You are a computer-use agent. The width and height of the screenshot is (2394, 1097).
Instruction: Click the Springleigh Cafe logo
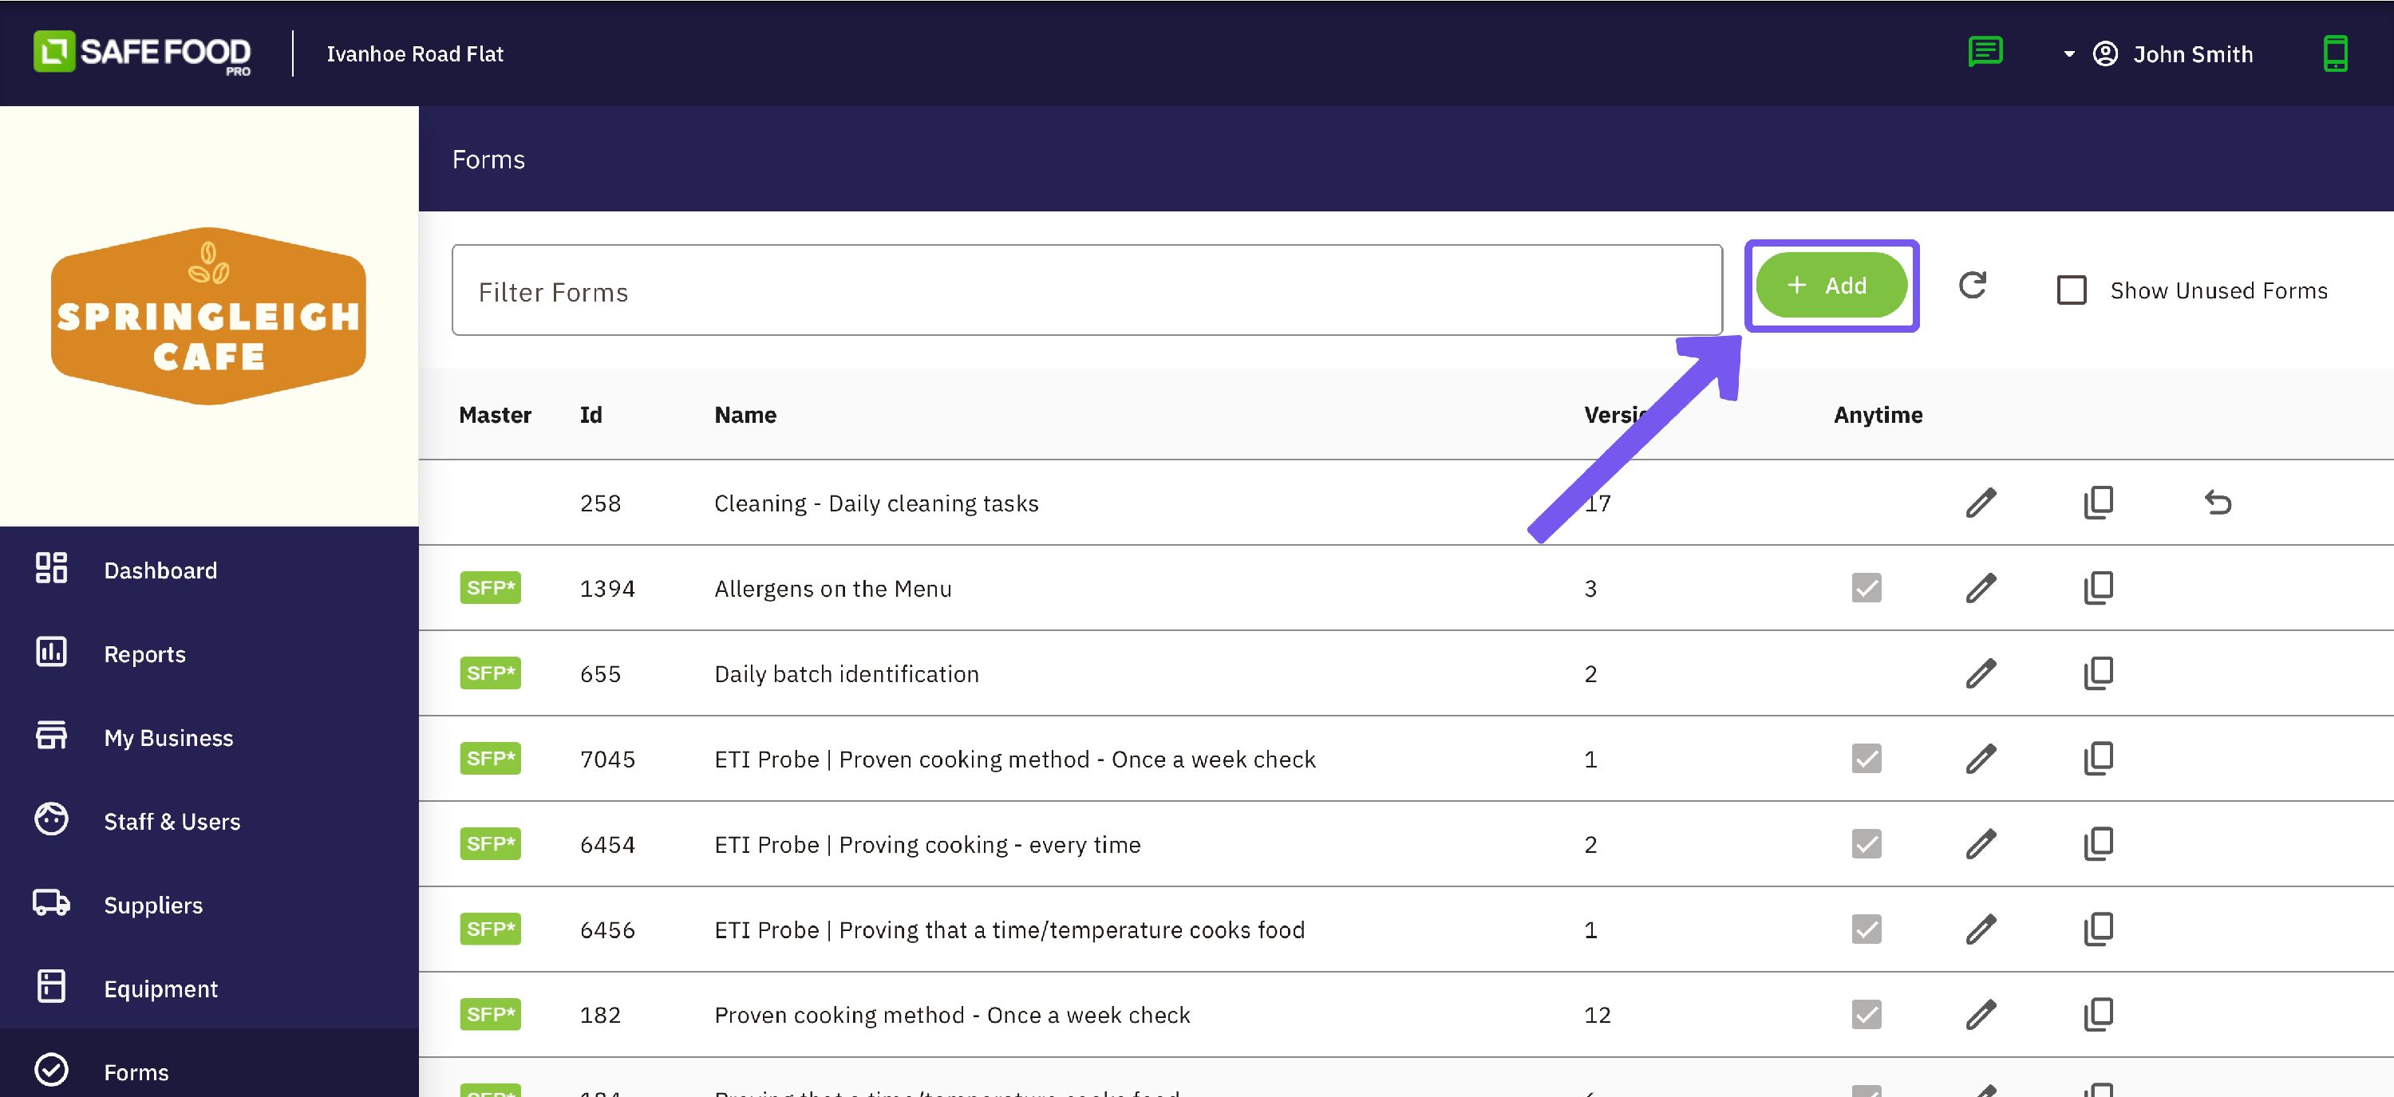click(208, 316)
